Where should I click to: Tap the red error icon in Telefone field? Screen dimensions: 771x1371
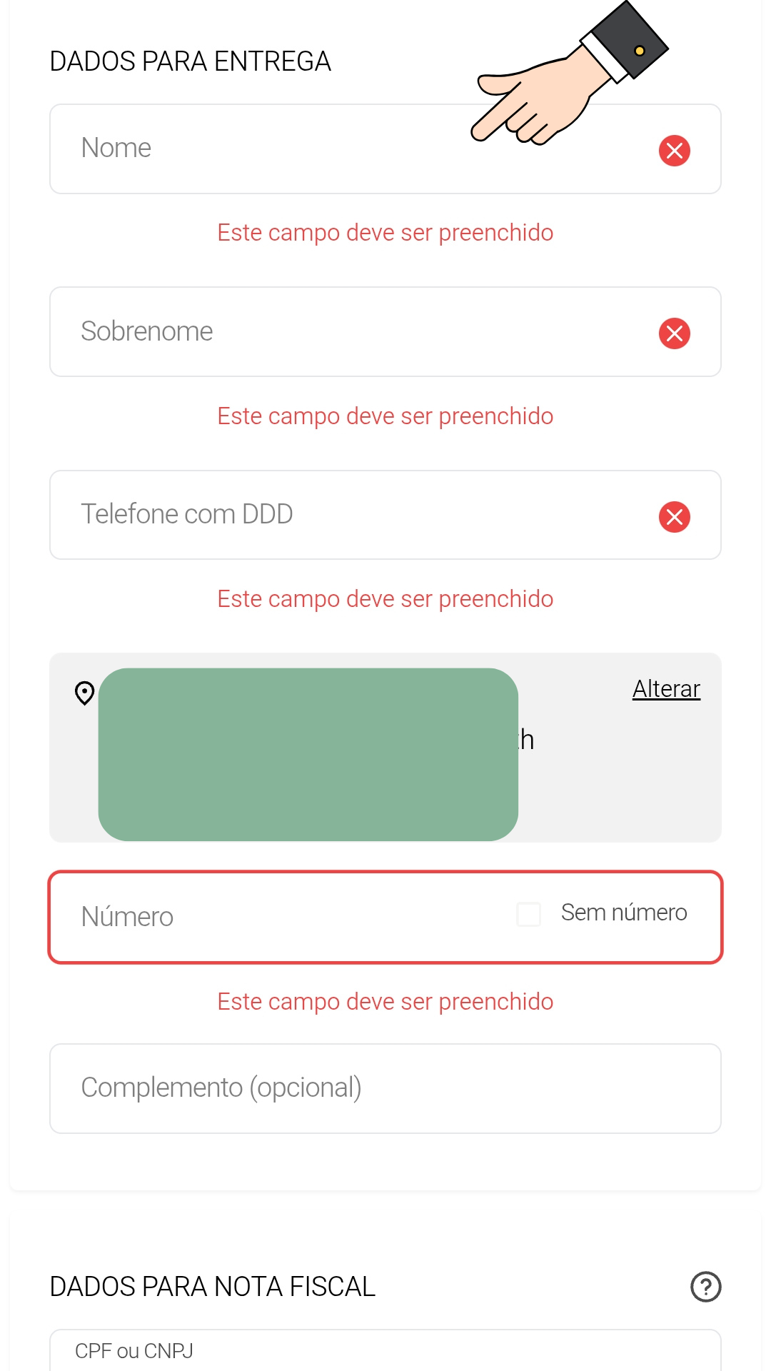point(674,517)
